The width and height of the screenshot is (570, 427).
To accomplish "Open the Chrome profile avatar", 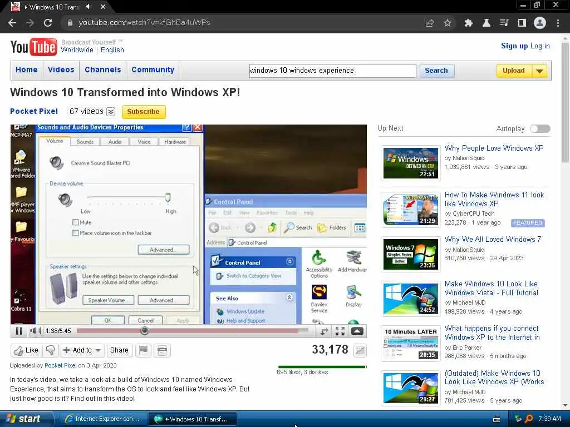I will tap(540, 23).
